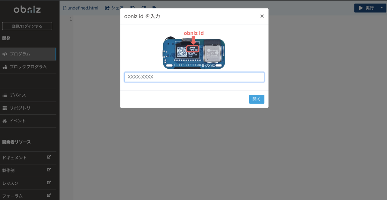Click the XXXX-XXXX obniz id field
This screenshot has height=200, width=387.
click(194, 77)
